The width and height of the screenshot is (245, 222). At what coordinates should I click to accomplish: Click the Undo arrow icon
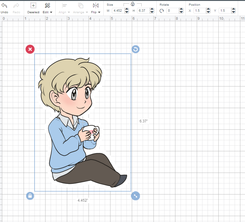[4, 6]
